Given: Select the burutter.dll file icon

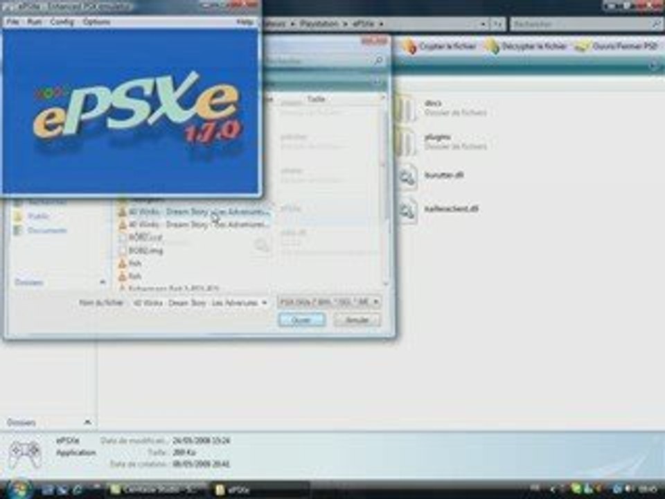Looking at the screenshot, I should click(x=407, y=176).
